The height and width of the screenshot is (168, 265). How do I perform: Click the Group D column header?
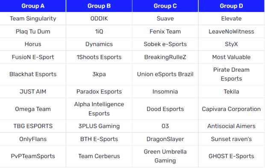coord(231,6)
